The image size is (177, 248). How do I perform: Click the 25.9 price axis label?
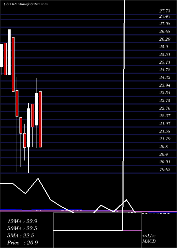coord(164,47)
